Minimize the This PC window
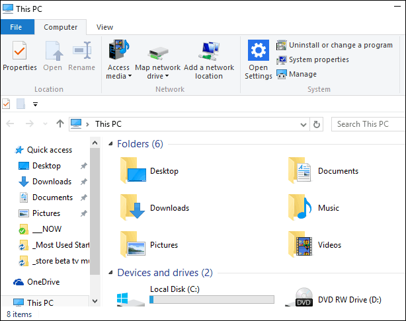 (397, 6)
